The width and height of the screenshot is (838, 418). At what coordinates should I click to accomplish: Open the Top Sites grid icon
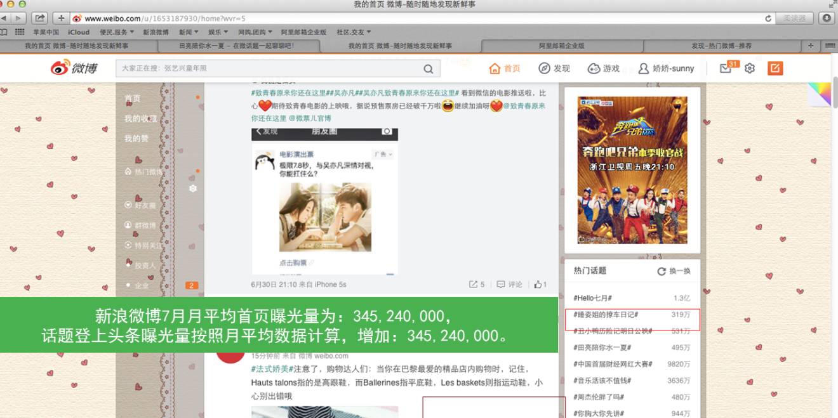pos(20,32)
